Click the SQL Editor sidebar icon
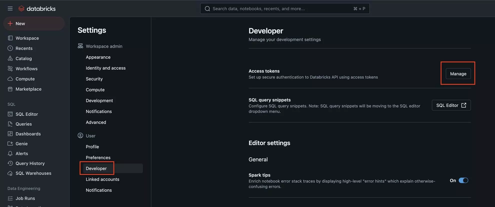This screenshot has height=207, width=495. tap(10, 114)
